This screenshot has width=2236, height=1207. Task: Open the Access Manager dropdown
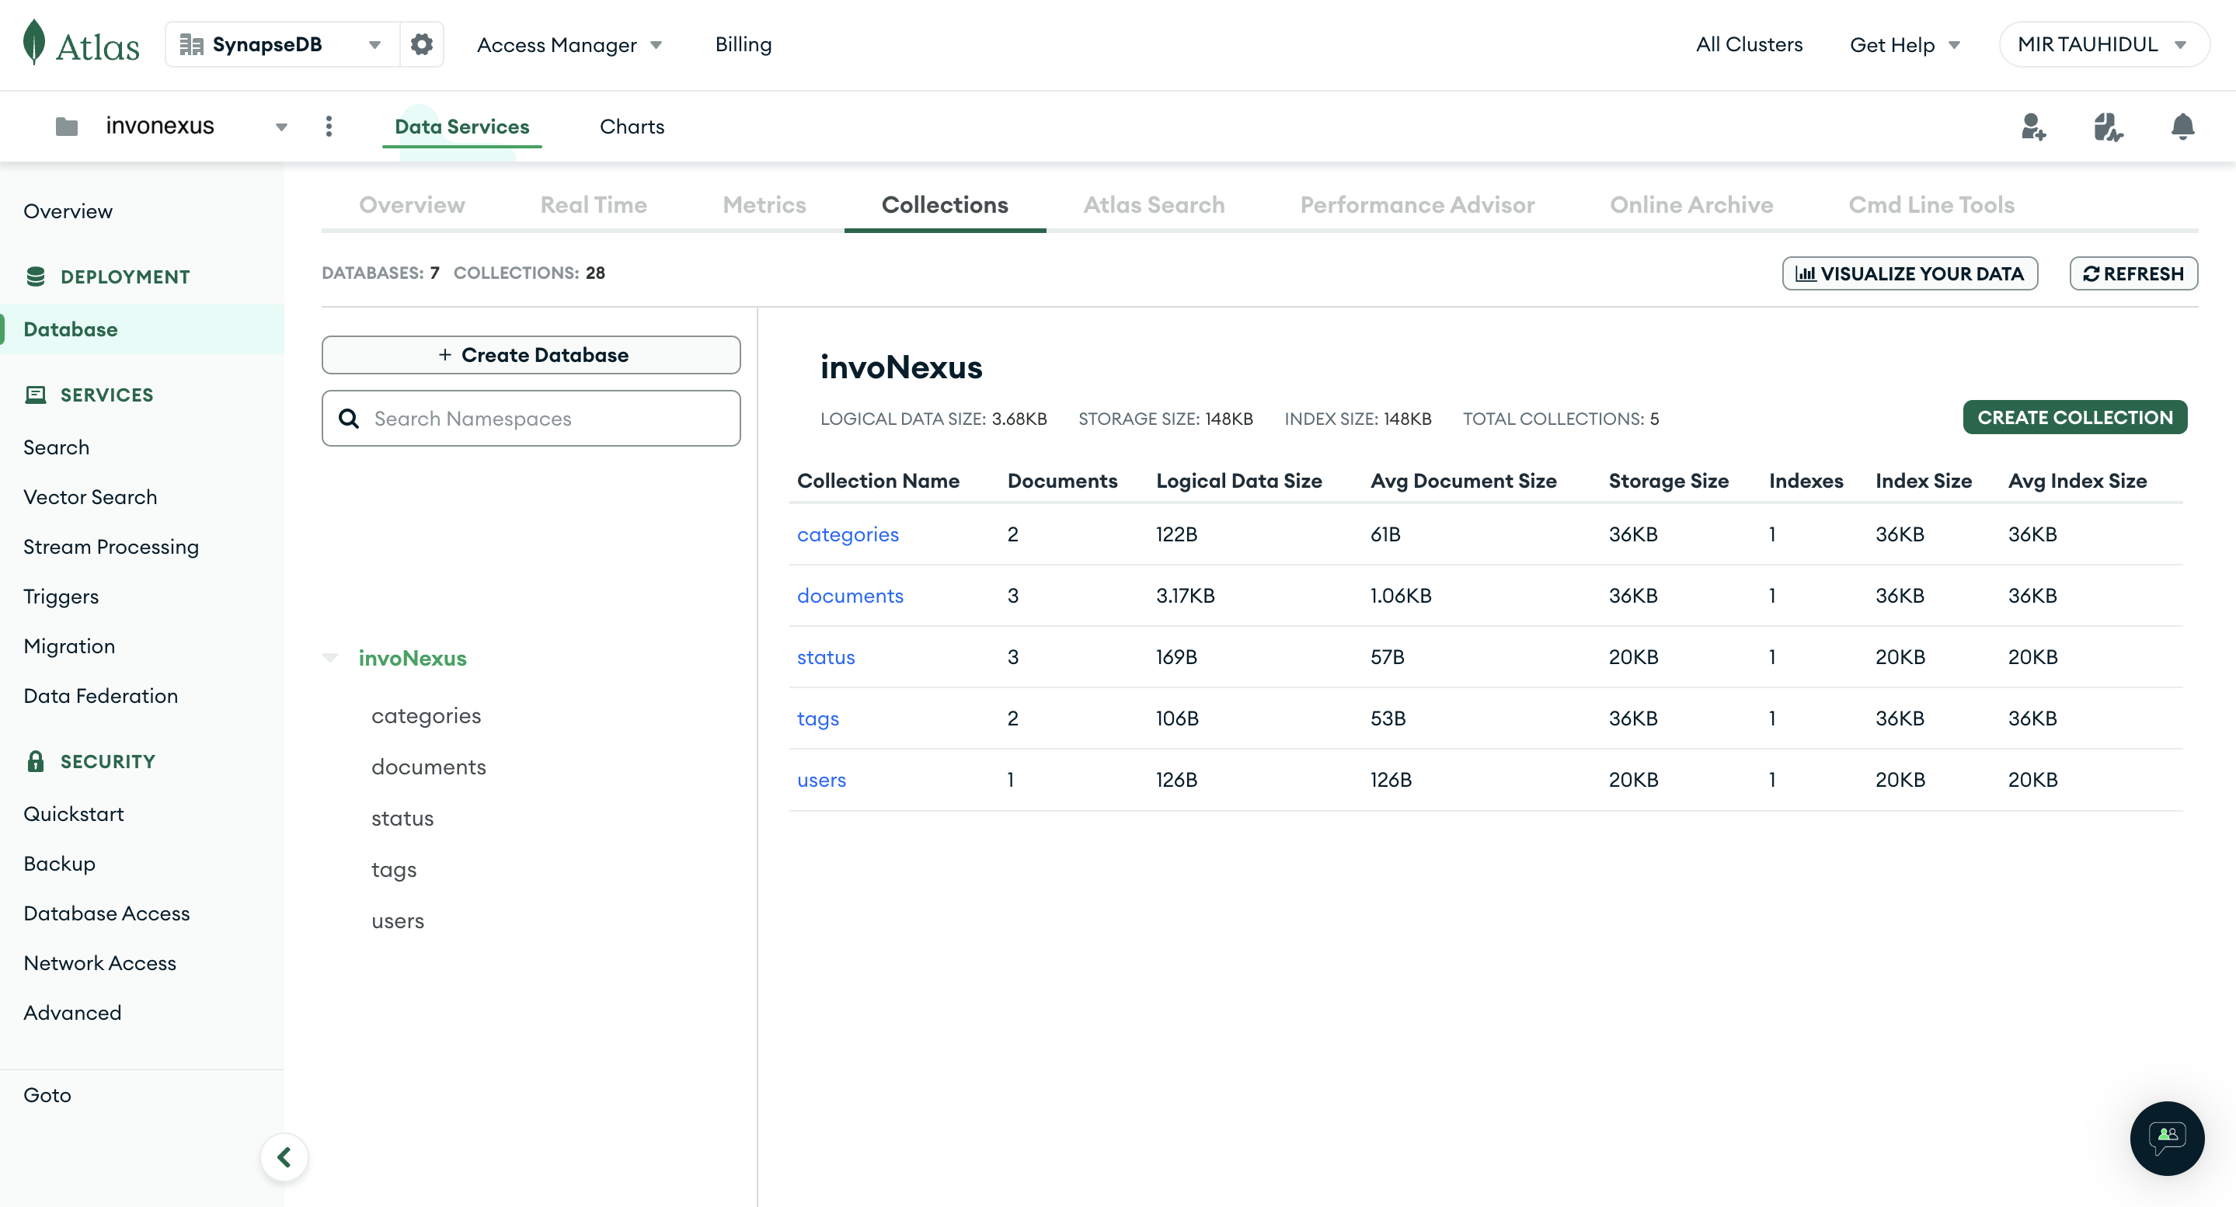click(569, 44)
